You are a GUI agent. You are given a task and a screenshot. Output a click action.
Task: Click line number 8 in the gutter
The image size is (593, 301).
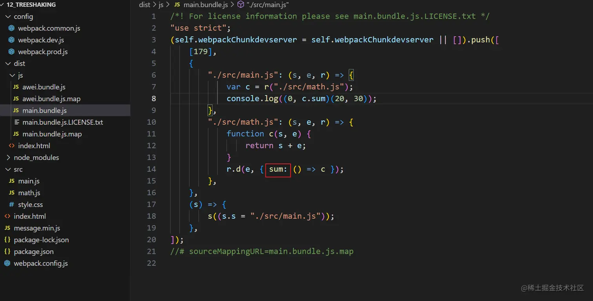click(x=154, y=99)
